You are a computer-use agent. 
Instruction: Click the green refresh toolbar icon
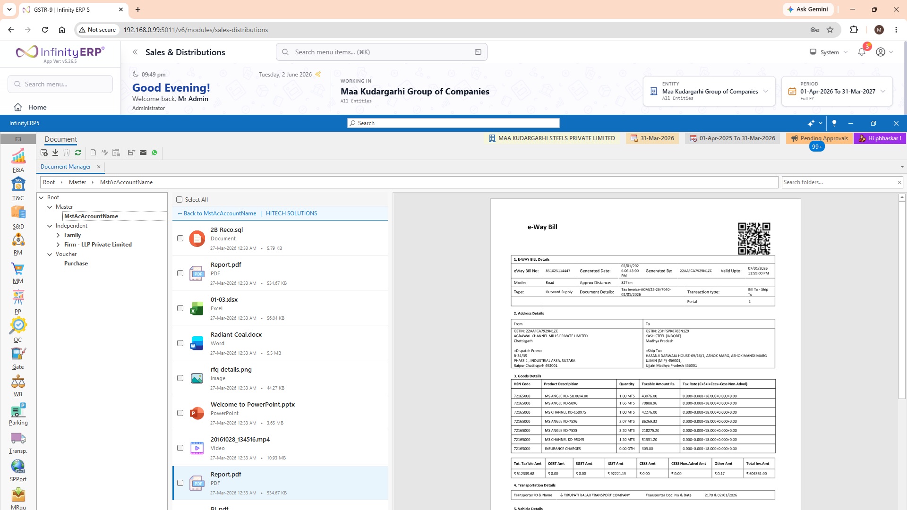point(78,153)
